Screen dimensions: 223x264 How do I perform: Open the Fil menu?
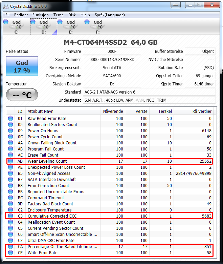[7, 15]
